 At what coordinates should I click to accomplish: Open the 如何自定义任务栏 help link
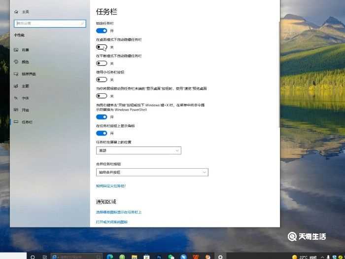tap(111, 186)
